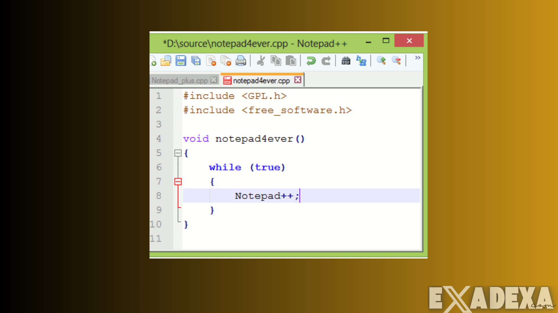Paste from the clipboard

[291, 61]
